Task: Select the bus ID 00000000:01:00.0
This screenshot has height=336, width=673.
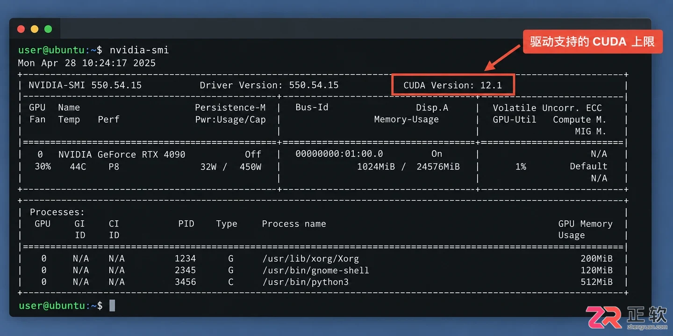Action: [x=339, y=154]
